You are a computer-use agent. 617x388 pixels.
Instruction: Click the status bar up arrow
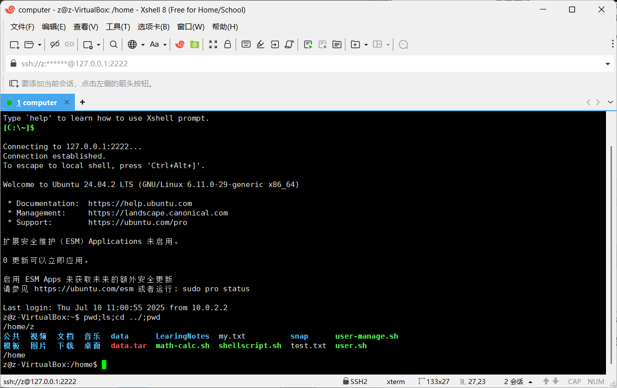(546, 382)
